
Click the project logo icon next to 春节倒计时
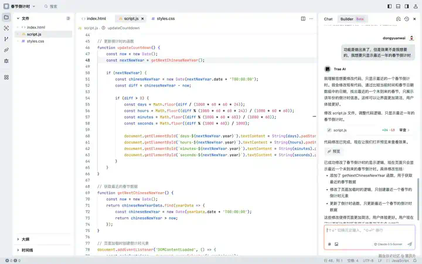(6, 6)
